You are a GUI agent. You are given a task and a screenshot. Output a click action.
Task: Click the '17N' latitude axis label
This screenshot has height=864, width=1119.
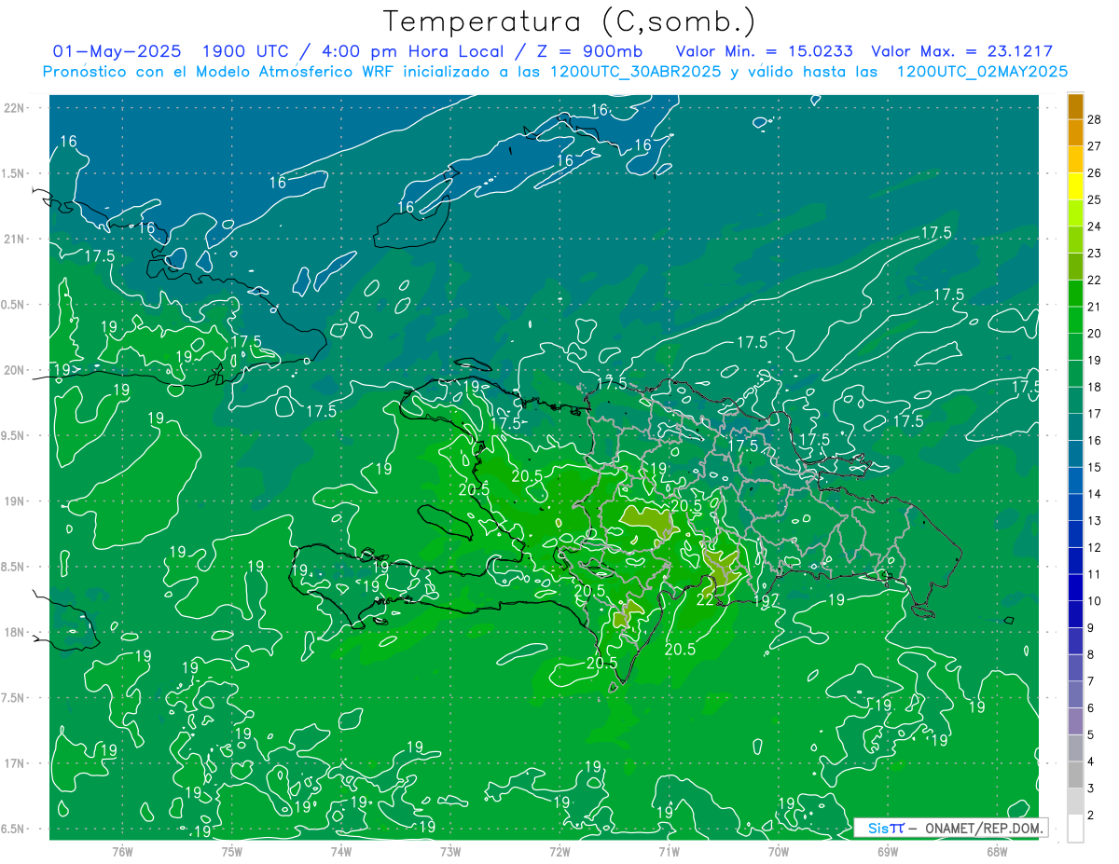point(16,763)
